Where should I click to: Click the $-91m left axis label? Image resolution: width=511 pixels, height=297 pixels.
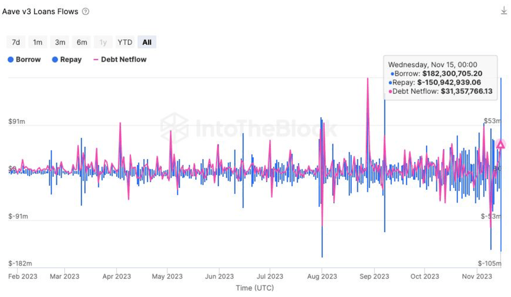tap(19, 217)
